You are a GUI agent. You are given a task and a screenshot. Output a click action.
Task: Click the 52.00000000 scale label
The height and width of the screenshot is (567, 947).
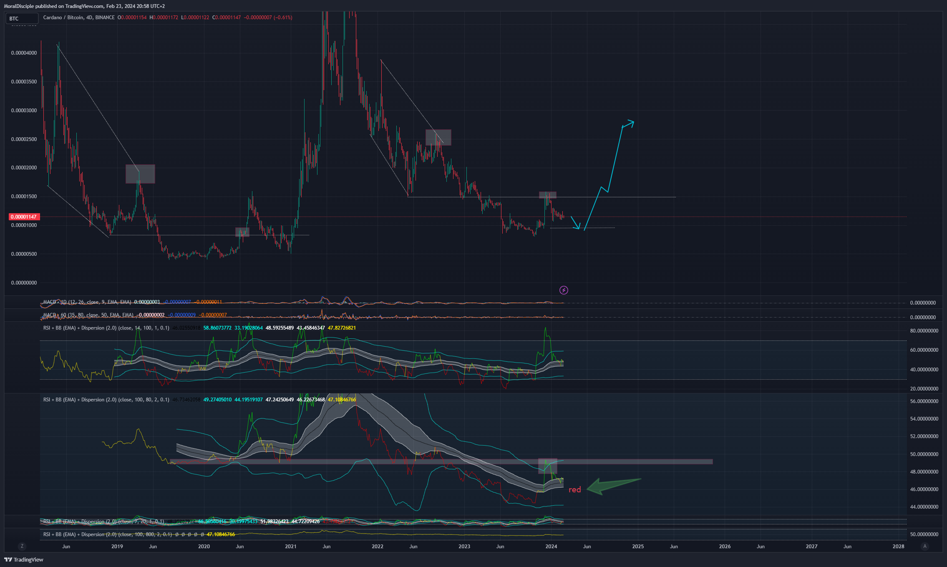(x=923, y=436)
